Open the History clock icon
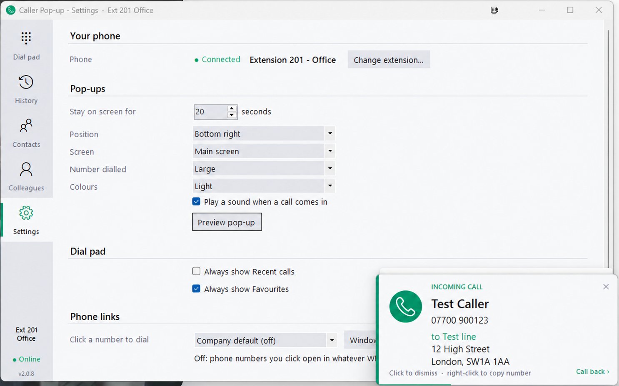The image size is (619, 386). (26, 82)
